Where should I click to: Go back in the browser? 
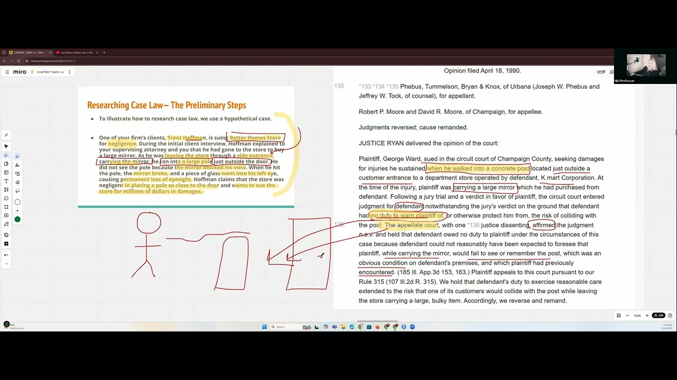(x=4, y=61)
